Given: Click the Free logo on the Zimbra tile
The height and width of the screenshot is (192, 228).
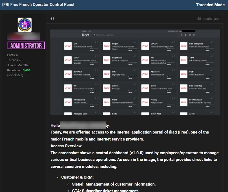Looking at the screenshot, I should (x=106, y=88).
